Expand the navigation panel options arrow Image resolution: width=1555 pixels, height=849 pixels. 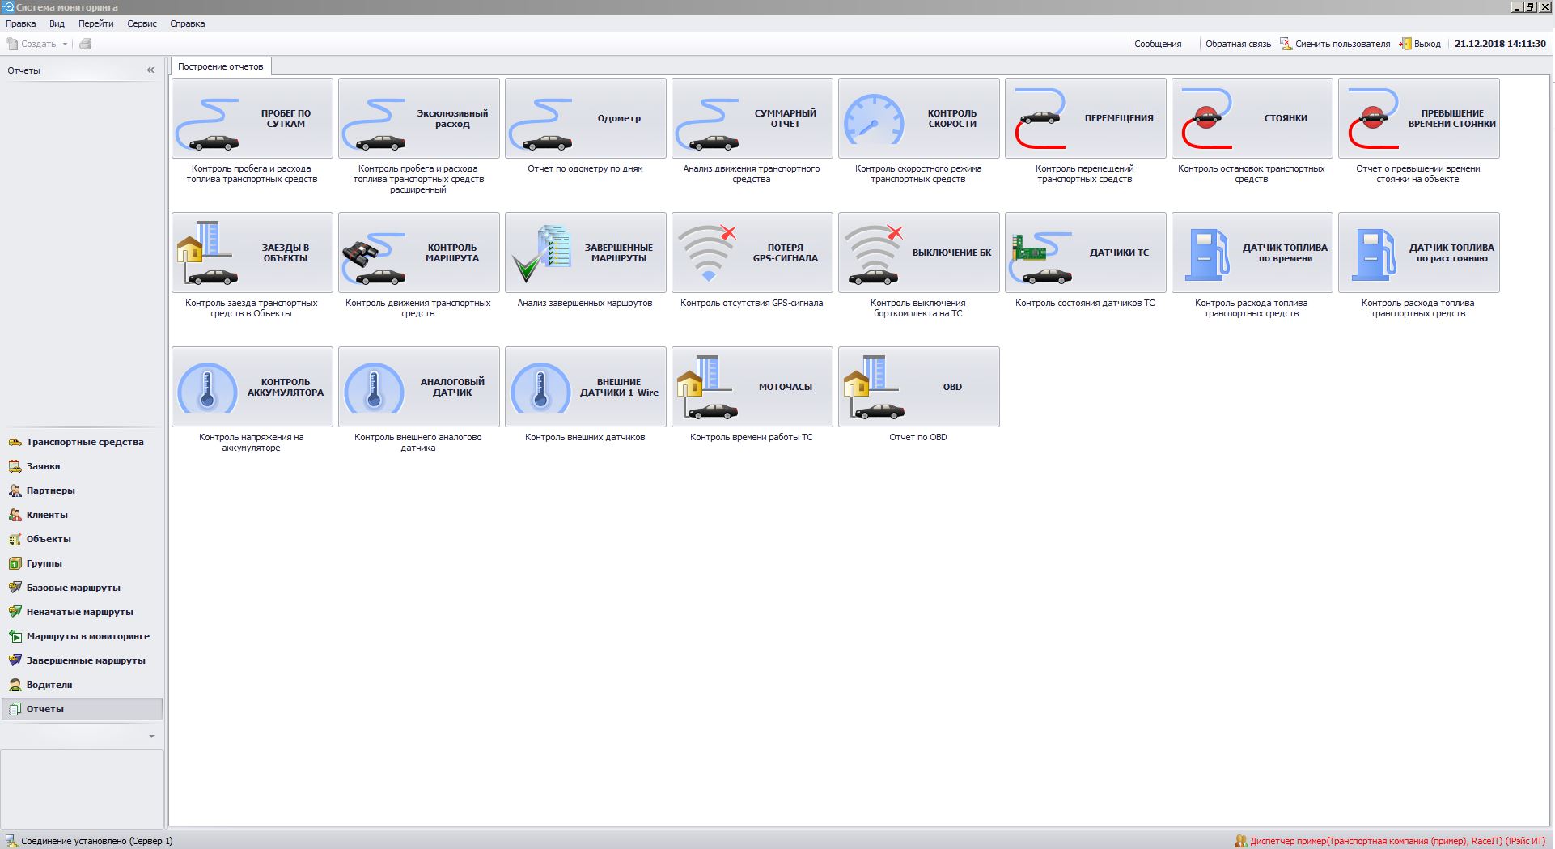coord(151,737)
